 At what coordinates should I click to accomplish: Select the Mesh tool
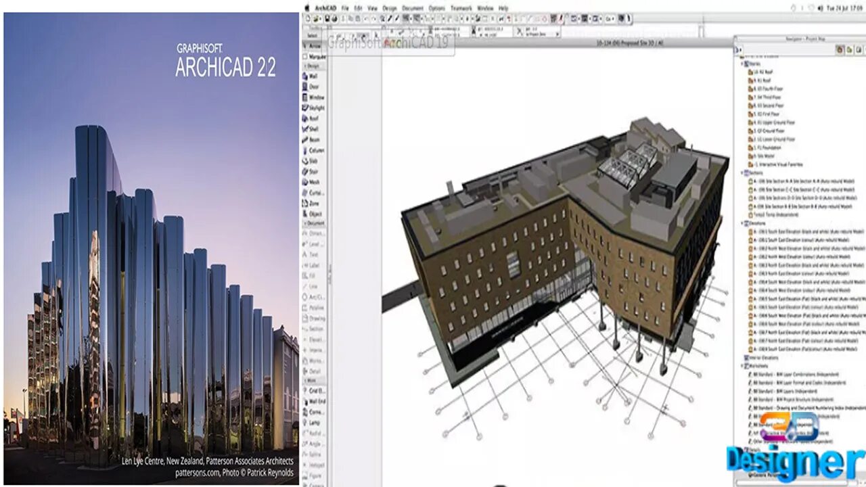(x=315, y=182)
